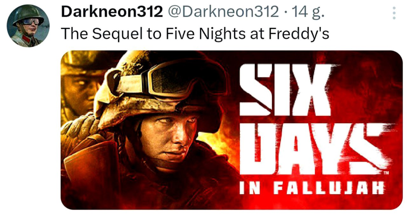
Task: Open the Darkneon312 display name profile link
Action: (112, 12)
